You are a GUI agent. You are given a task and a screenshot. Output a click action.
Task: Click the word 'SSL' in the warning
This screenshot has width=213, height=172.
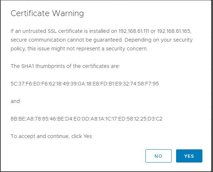coord(52,31)
